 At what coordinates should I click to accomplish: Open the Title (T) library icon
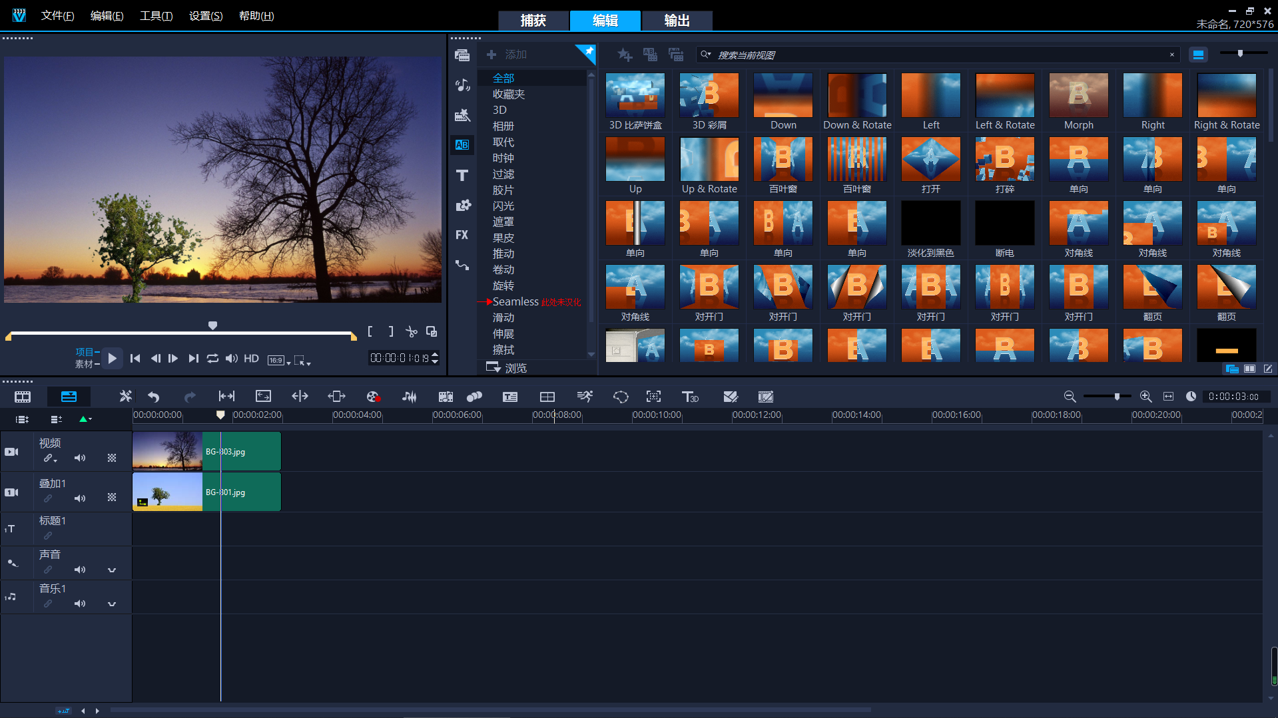462,175
